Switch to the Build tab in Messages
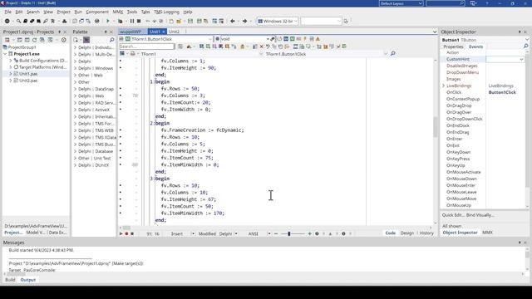 (x=10, y=280)
